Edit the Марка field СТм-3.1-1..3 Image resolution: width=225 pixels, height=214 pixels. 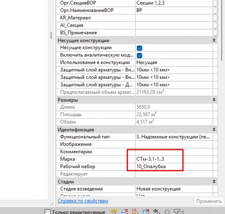pos(174,159)
